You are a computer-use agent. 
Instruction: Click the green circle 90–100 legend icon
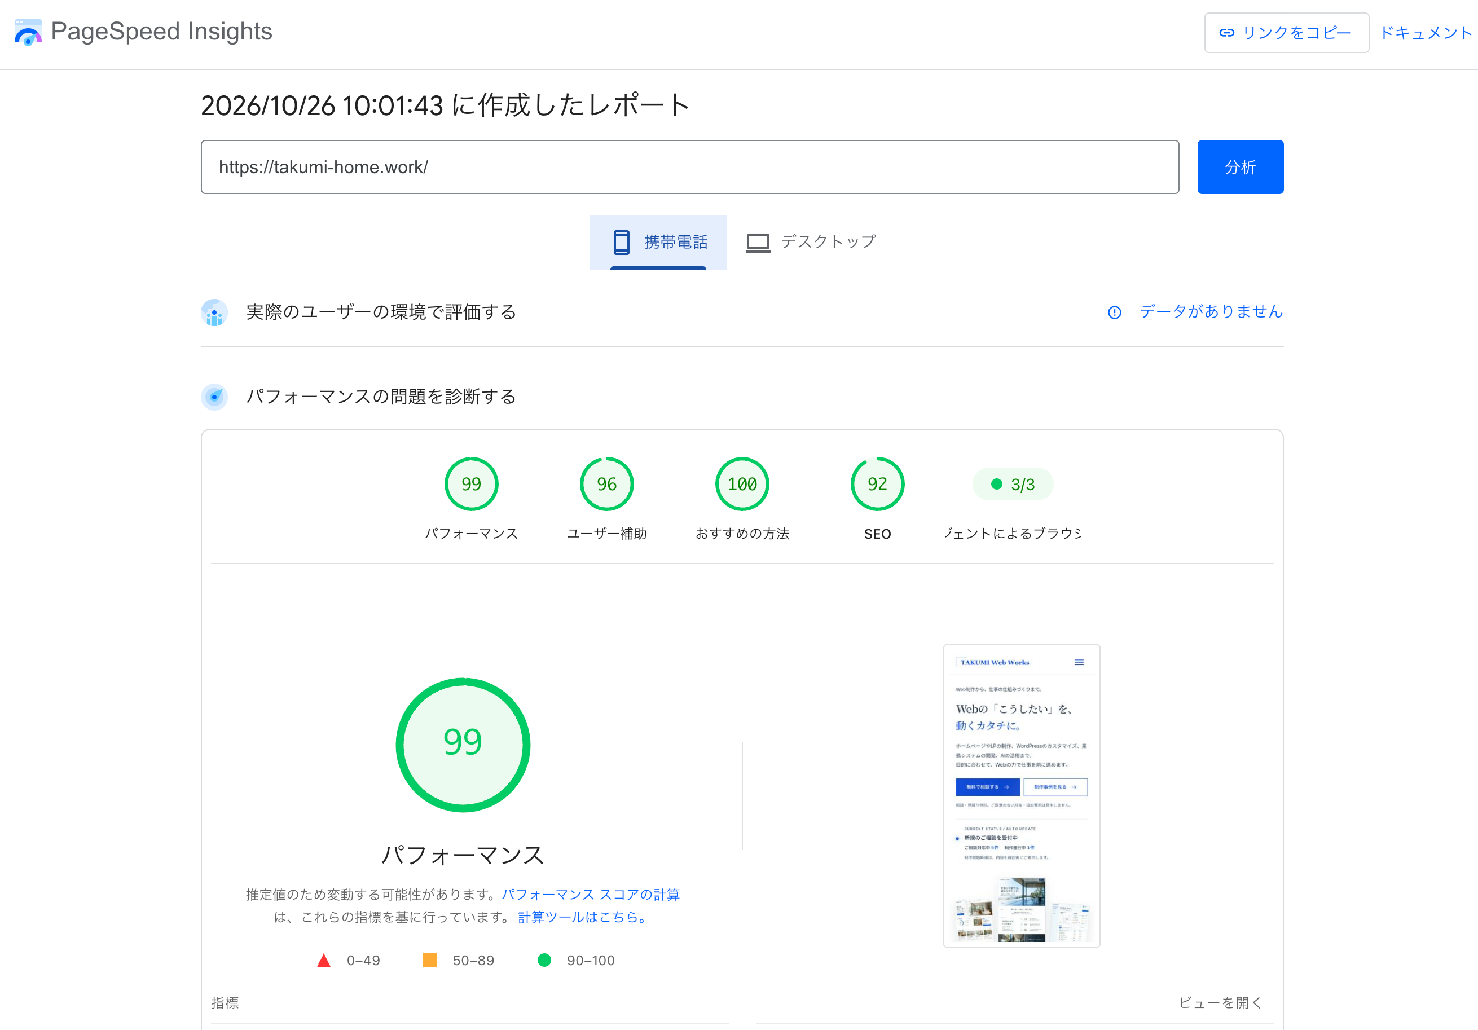tap(544, 961)
